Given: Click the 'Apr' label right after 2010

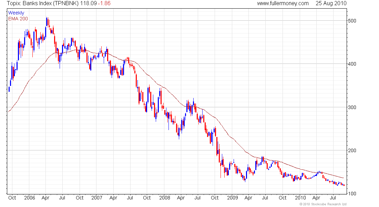Looking at the screenshot, I should [316, 198].
